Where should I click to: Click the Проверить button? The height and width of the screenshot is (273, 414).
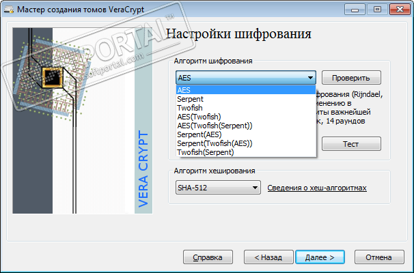click(x=351, y=78)
